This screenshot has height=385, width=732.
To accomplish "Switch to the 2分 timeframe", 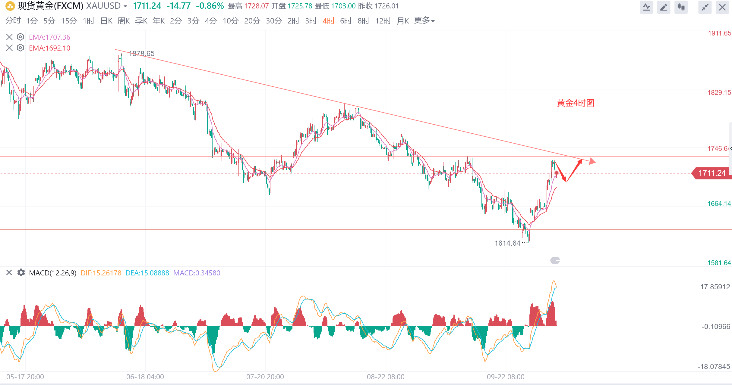I will point(176,20).
